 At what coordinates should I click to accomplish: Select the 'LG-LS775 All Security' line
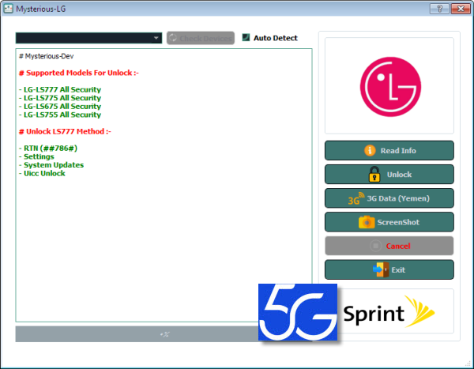[60, 98]
